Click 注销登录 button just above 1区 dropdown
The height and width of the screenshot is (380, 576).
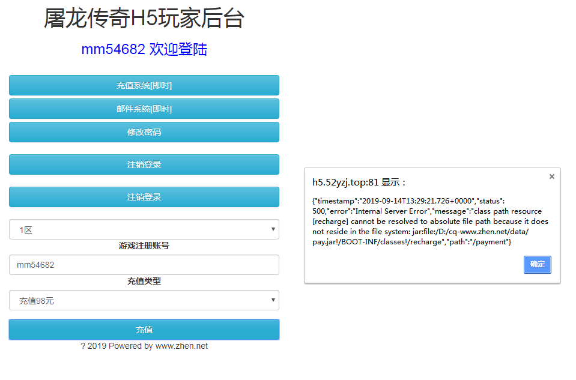[144, 197]
